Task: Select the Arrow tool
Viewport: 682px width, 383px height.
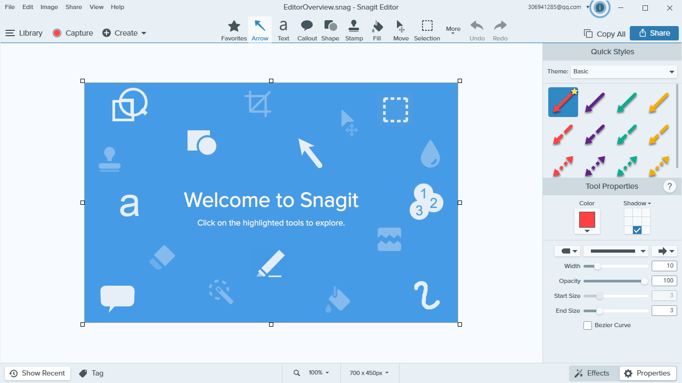Action: [x=259, y=29]
